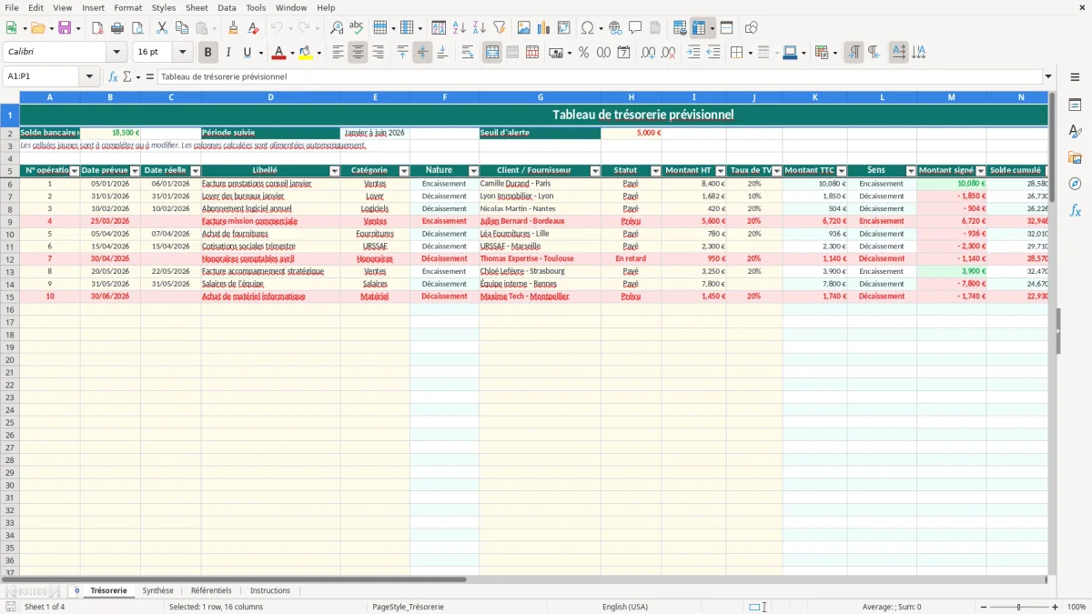1092x614 pixels.
Task: Switch to the Synthèse sheet tab
Action: click(157, 590)
